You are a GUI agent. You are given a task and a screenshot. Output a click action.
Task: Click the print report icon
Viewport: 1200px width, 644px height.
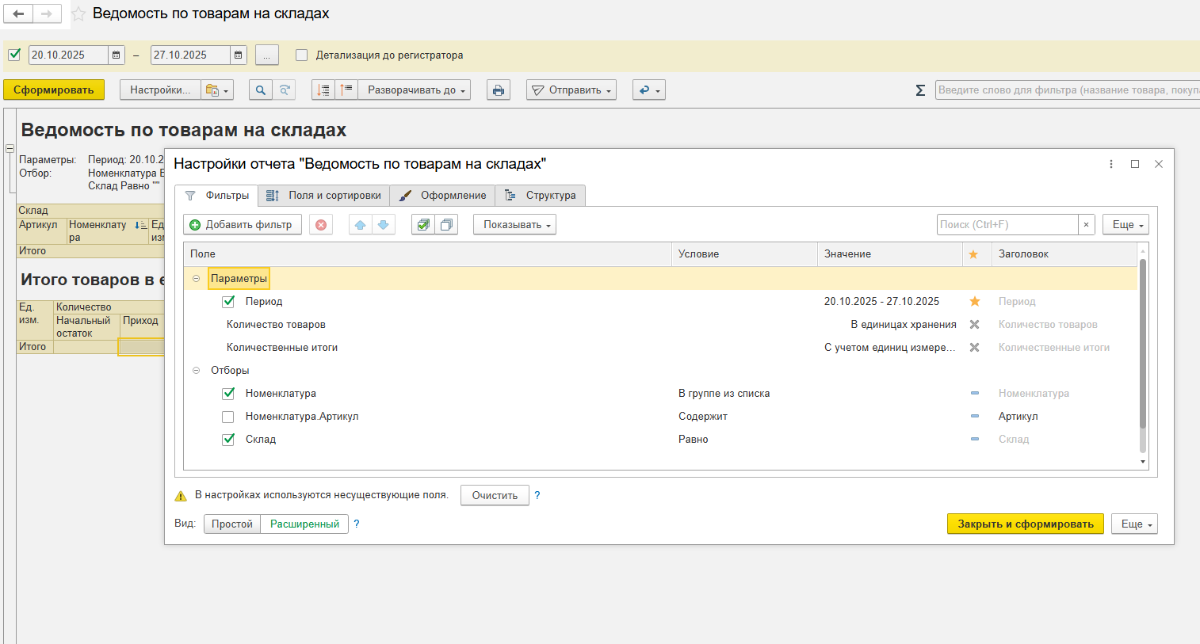[x=498, y=90]
